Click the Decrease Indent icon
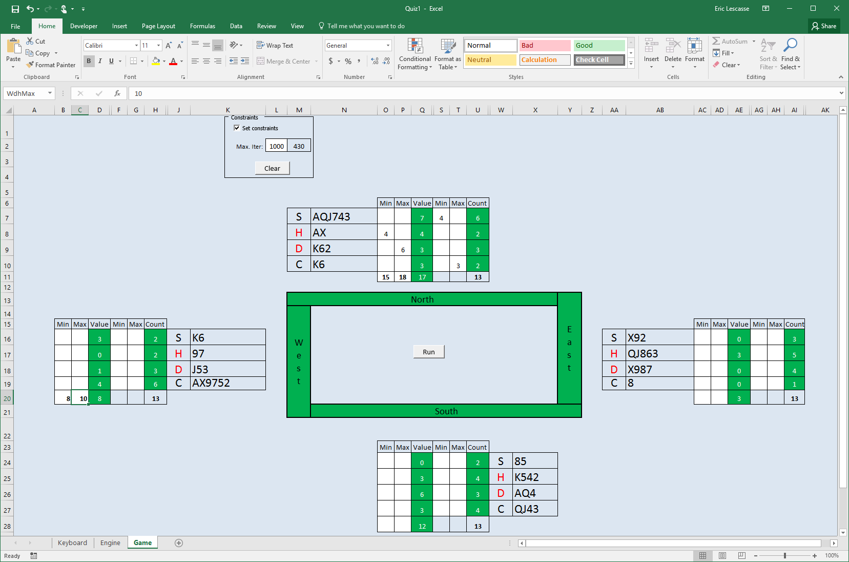 (x=234, y=61)
